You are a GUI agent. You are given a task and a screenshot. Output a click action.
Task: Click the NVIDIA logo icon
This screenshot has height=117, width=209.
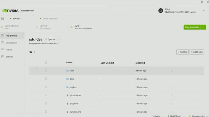(4, 11)
